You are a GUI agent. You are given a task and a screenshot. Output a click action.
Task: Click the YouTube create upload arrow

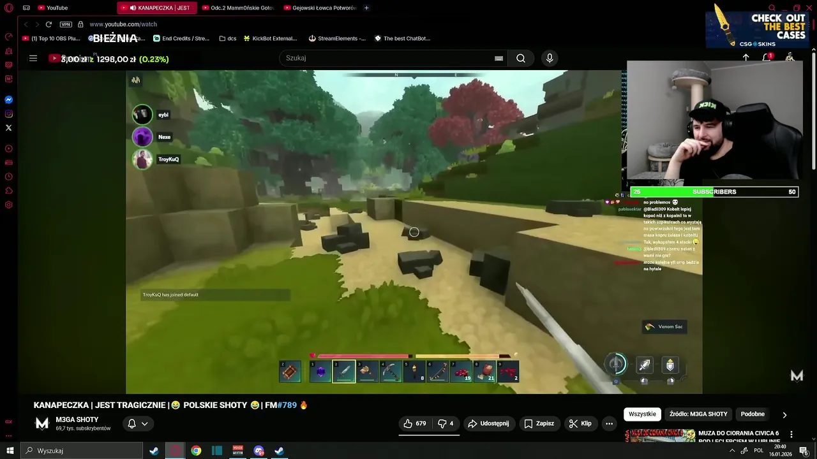746,57
